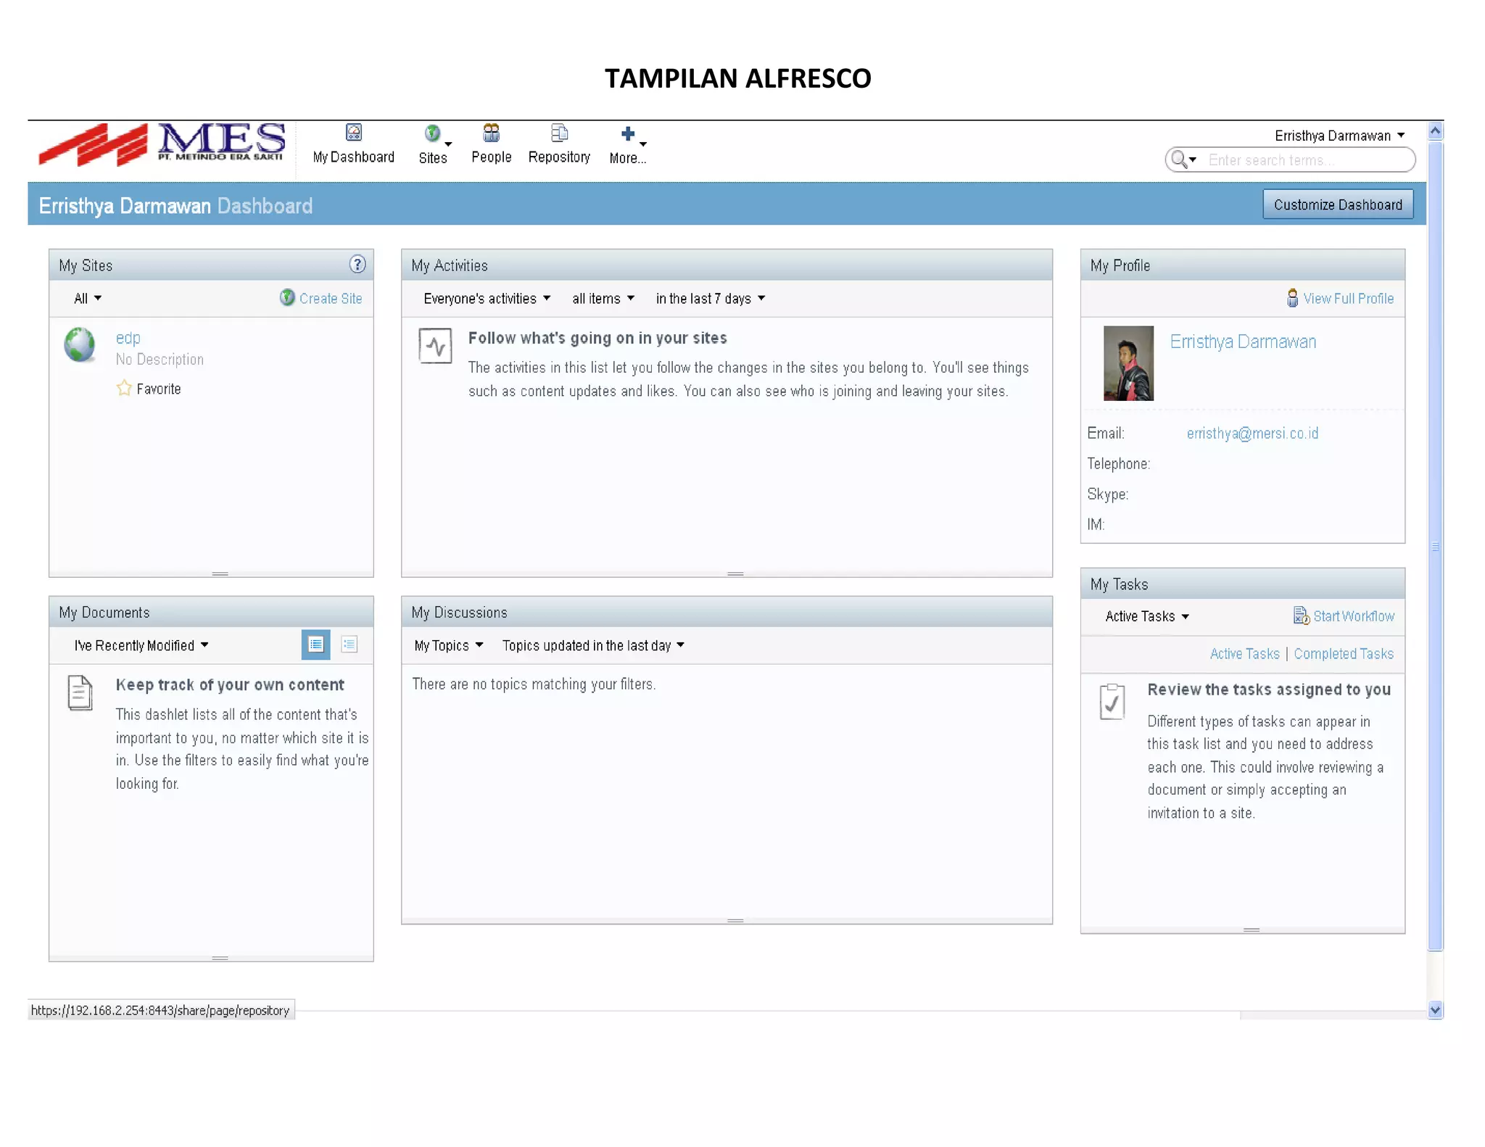Click the My Documents dashlet resize handle
Screen dimensions: 1485x1147
[220, 958]
